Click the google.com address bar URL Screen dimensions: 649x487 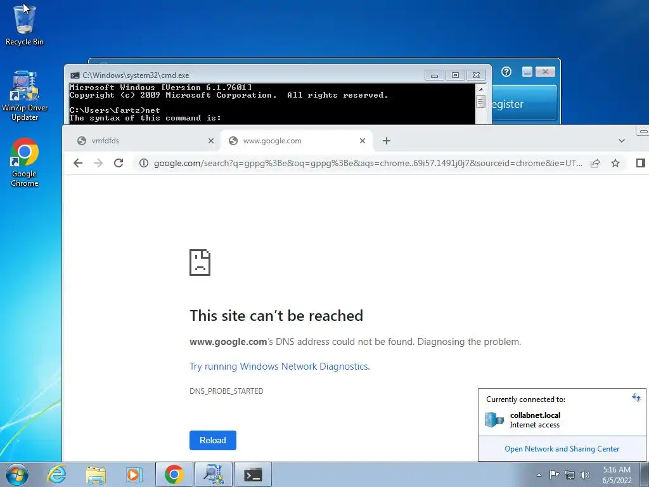point(368,163)
